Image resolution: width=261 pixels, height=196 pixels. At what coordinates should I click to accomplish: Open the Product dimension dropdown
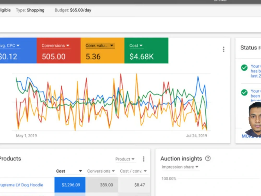[125, 159]
